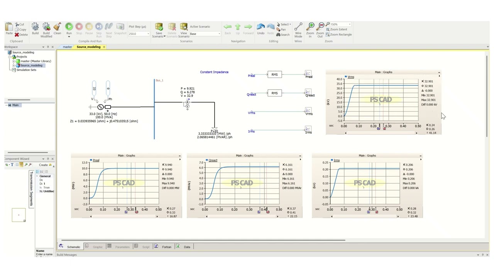
Task: Navigate Up with green arrow
Action: [x=238, y=27]
